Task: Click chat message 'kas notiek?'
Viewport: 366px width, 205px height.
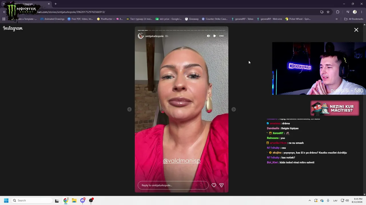Action: coord(288,157)
